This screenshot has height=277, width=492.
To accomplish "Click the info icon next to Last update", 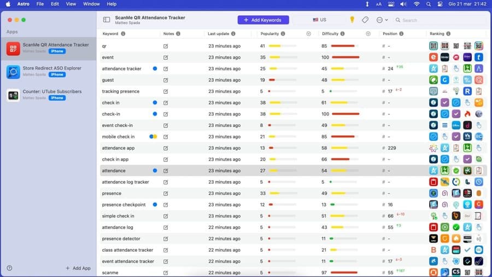I will tap(233, 33).
